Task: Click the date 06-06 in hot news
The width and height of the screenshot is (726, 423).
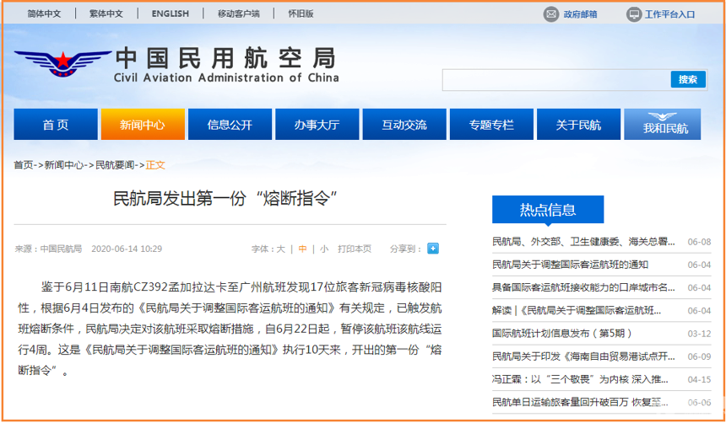Action: 699,403
